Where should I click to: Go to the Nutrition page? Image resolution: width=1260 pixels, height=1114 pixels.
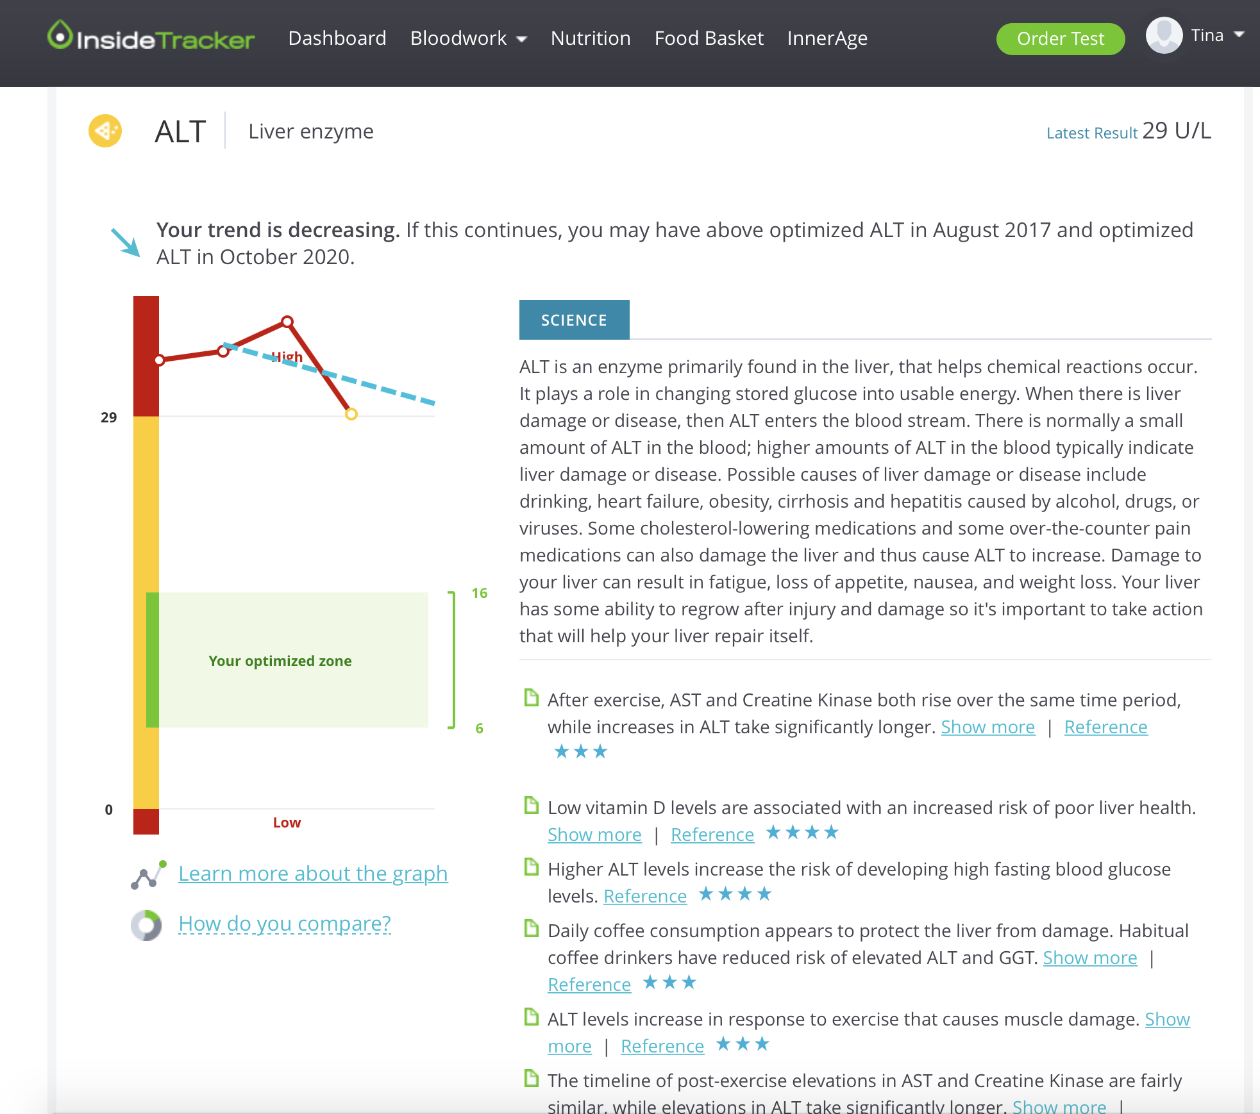coord(591,38)
